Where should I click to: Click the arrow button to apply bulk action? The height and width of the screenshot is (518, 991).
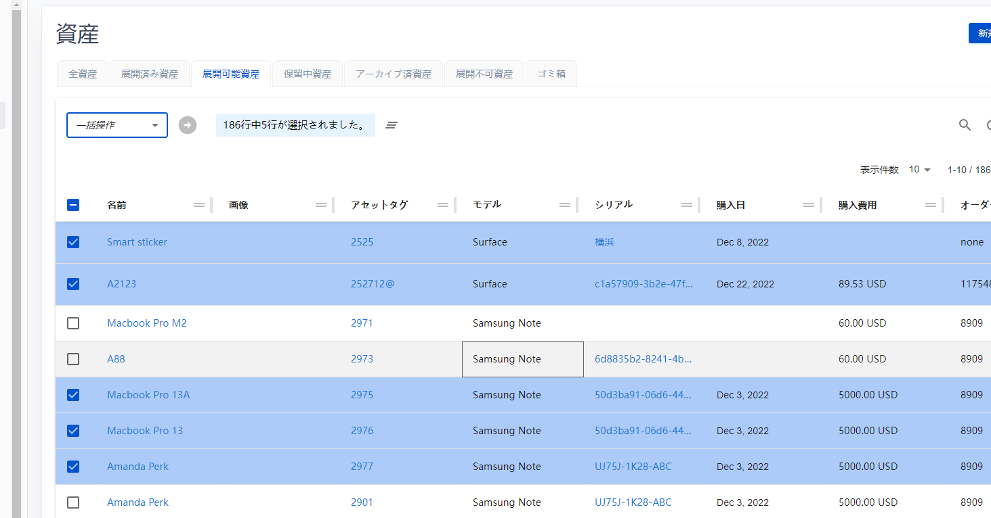(x=188, y=125)
